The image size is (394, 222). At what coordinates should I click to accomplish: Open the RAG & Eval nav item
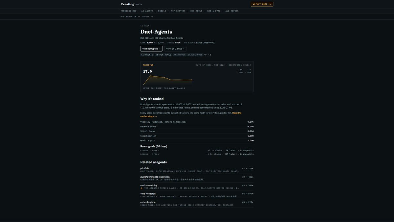pos(214,11)
